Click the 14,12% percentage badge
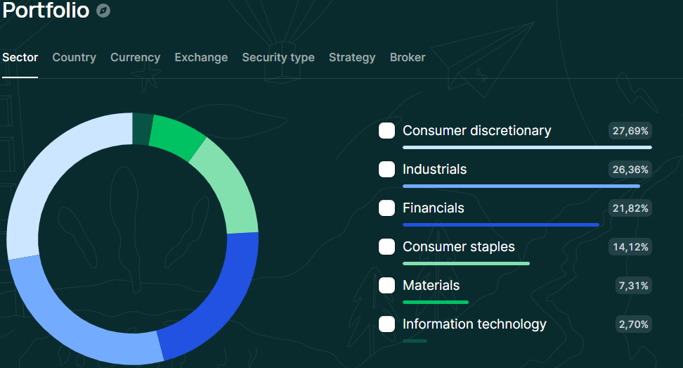 click(x=630, y=247)
